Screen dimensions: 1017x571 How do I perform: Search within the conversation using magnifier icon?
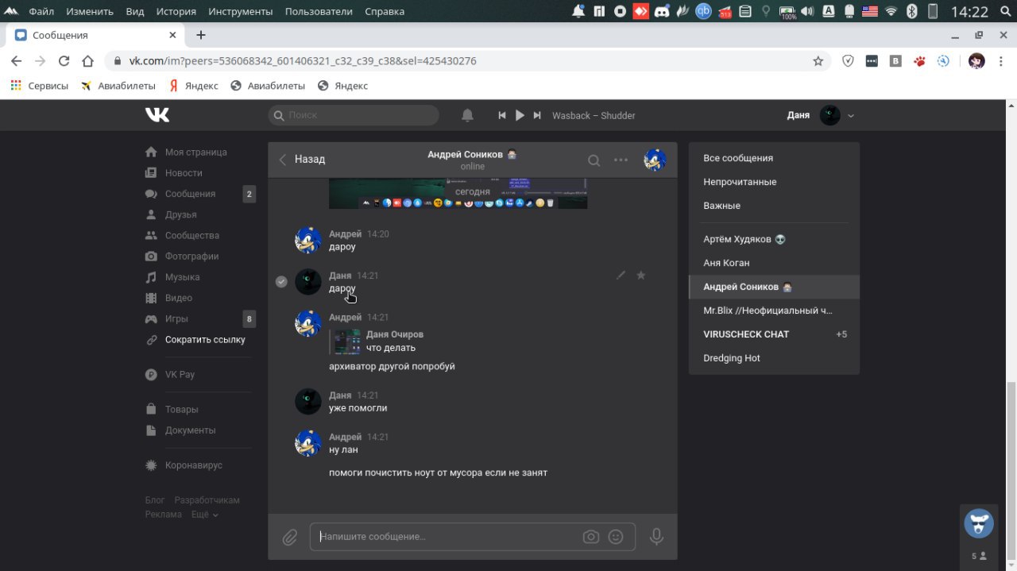coord(594,160)
